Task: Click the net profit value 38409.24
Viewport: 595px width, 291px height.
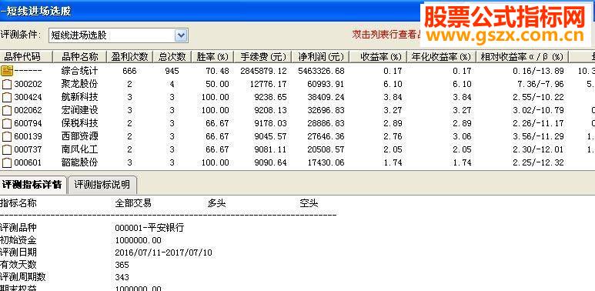Action: (326, 98)
